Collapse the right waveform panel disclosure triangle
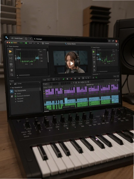The height and width of the screenshot is (179, 134). [92, 47]
